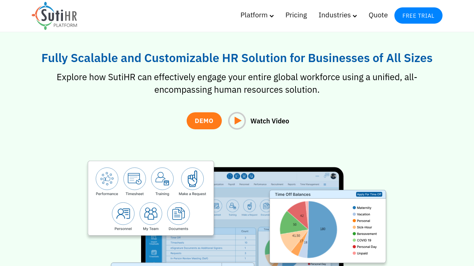The height and width of the screenshot is (266, 474).
Task: Open the Documents icon in the white card
Action: 178,214
